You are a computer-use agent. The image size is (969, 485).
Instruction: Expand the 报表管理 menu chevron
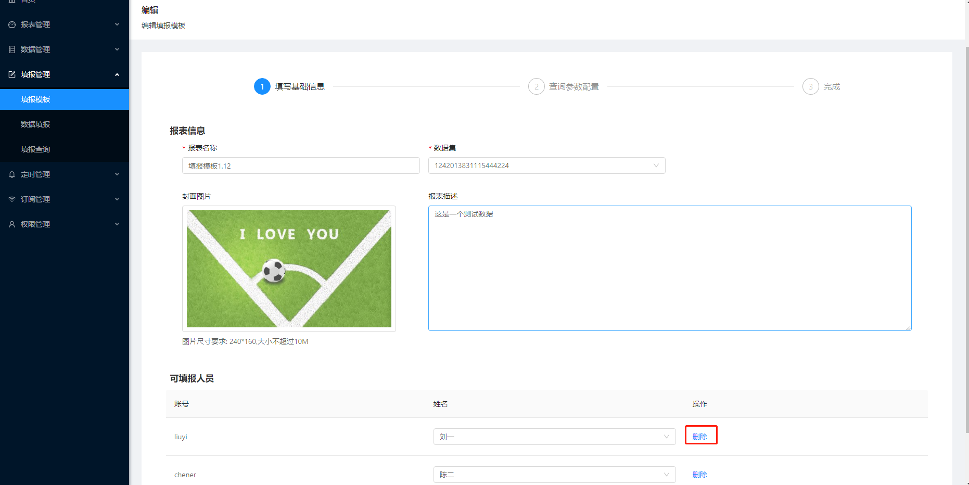coord(117,24)
